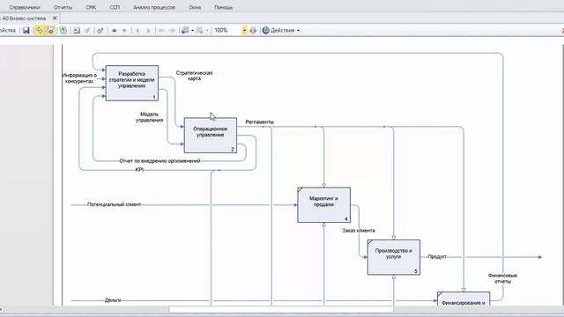564x317 pixels.
Task: Open the СМК menu
Action: (x=91, y=7)
